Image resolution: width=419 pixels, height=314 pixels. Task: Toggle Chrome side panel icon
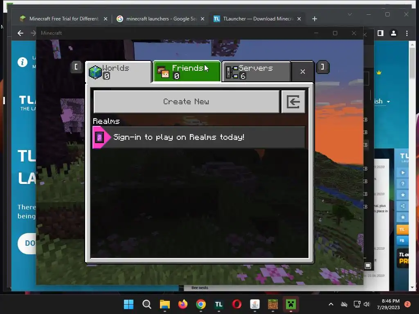point(381,33)
